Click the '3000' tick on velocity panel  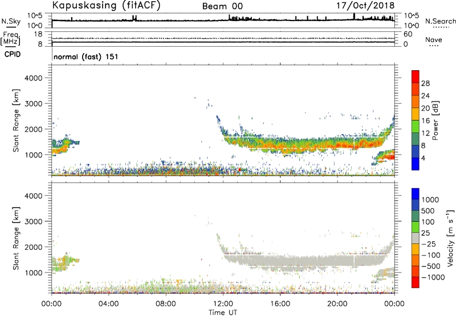coord(33,221)
